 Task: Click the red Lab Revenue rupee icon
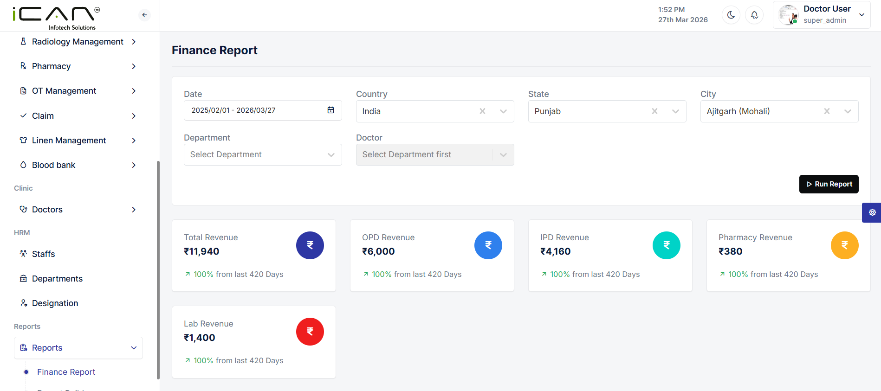[x=310, y=332]
